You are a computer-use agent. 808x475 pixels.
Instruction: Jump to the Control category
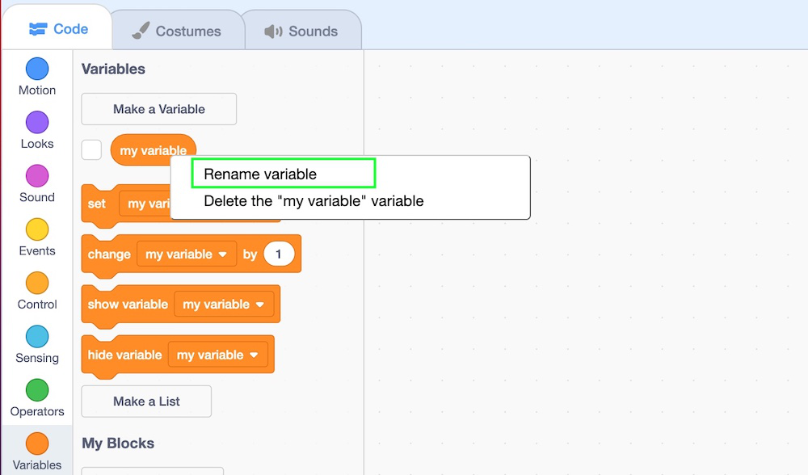[x=37, y=284]
